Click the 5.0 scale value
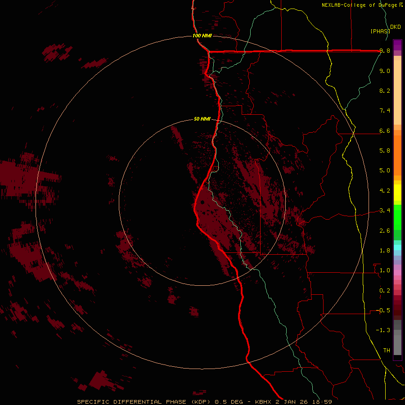 point(385,171)
